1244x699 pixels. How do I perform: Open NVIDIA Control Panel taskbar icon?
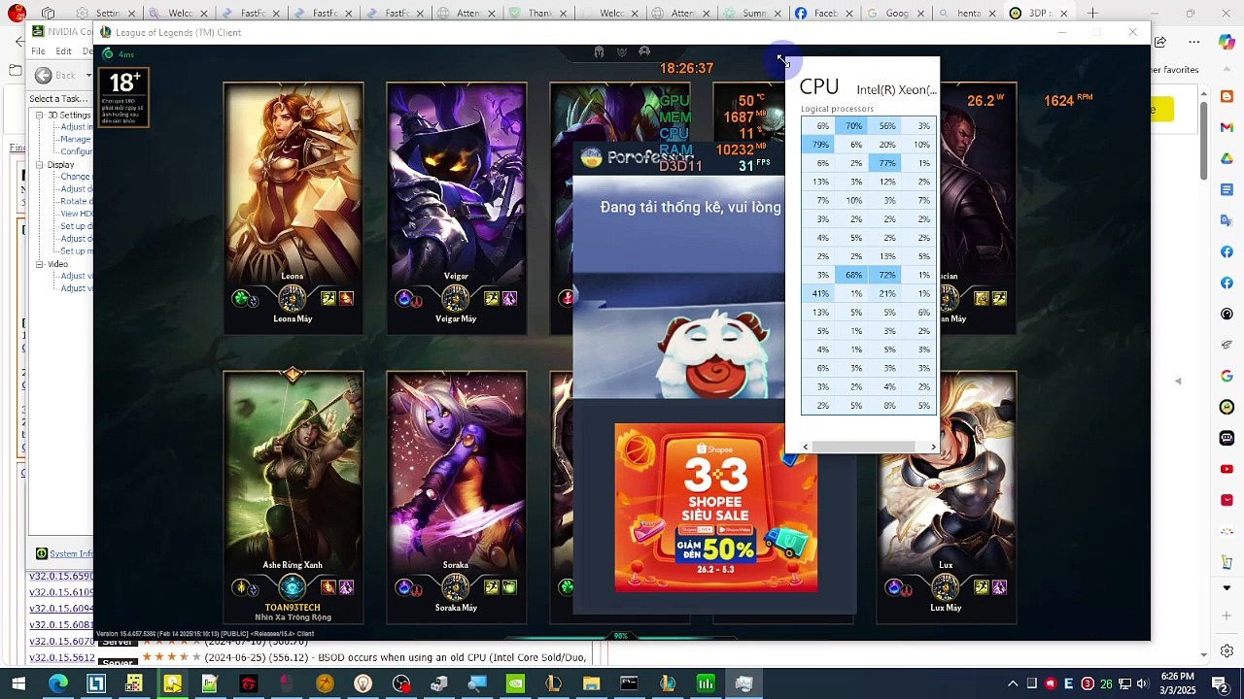coord(515,683)
